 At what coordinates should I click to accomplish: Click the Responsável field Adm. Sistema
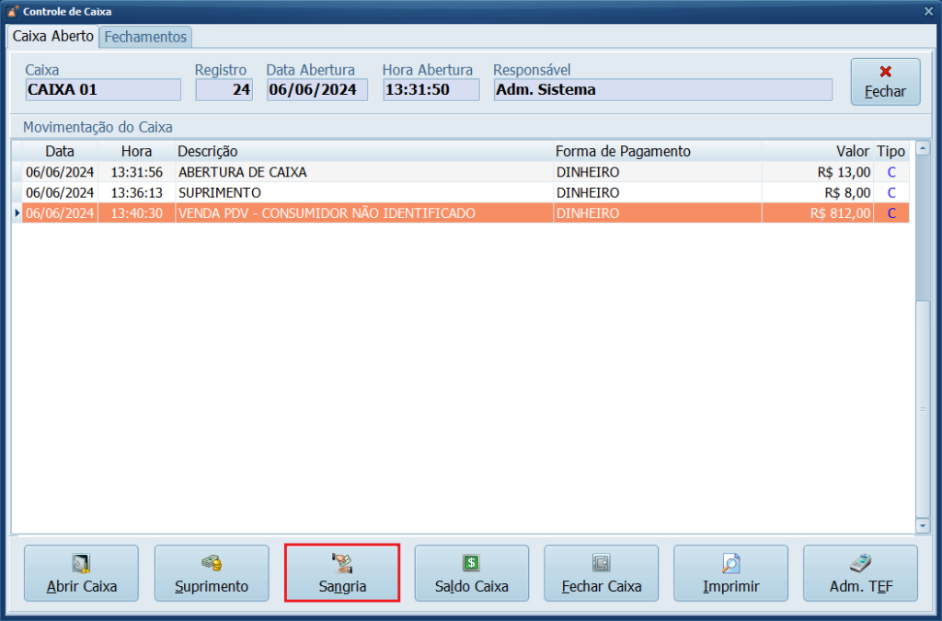click(662, 90)
